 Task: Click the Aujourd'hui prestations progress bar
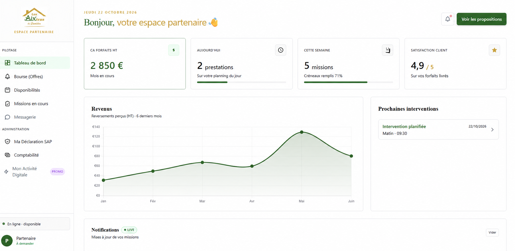(x=241, y=82)
